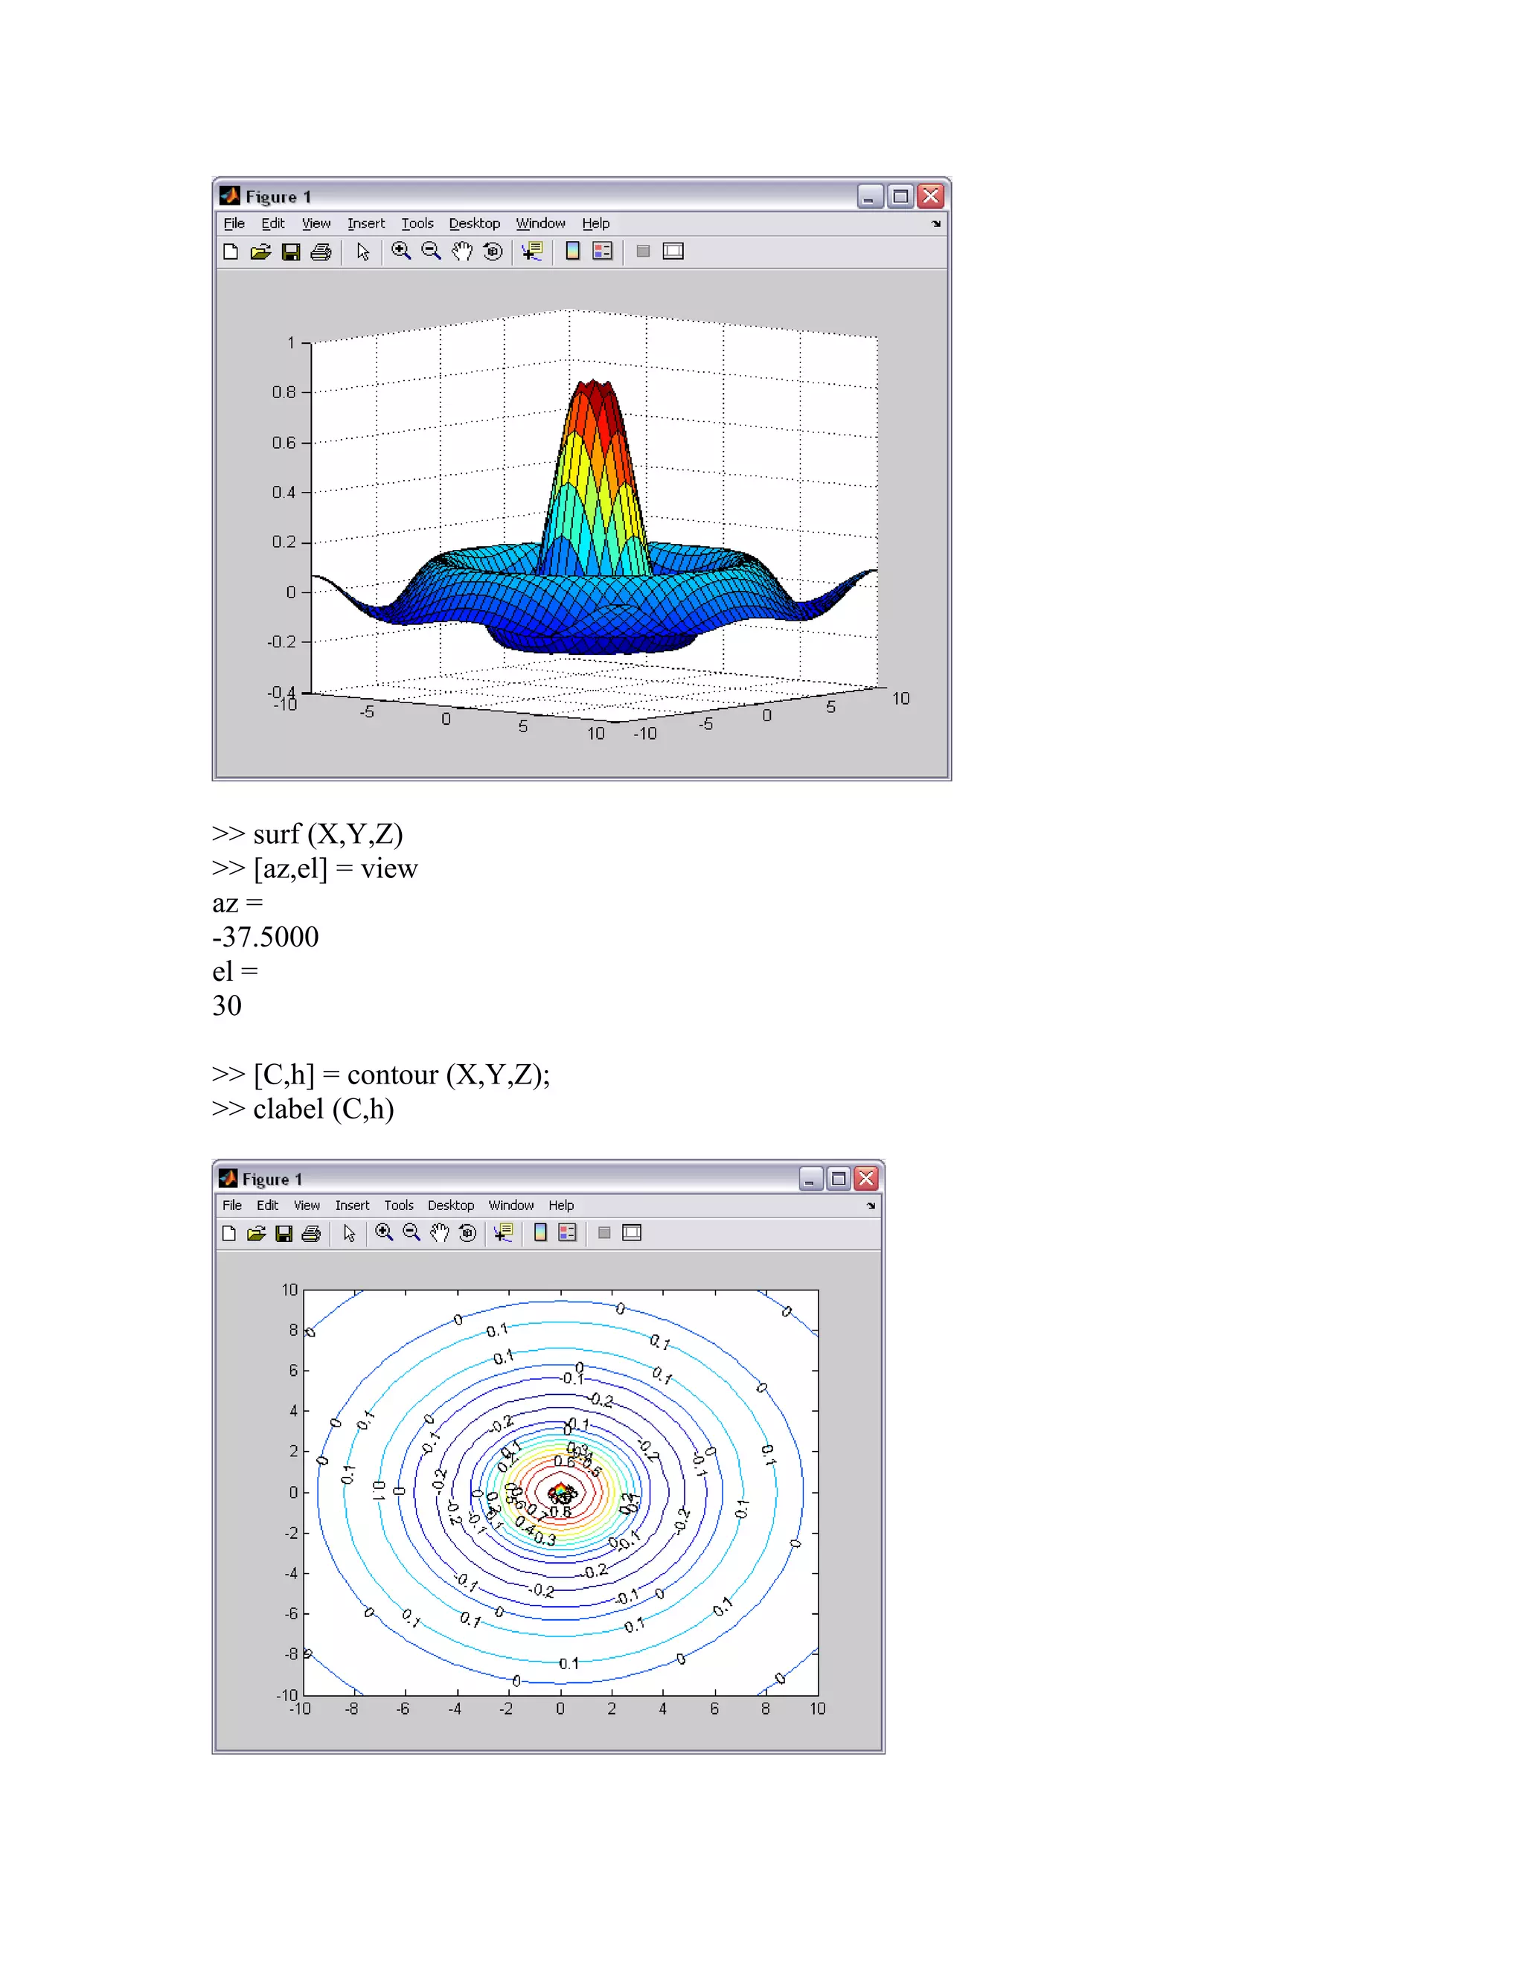Close the surf figure window

pos(931,196)
